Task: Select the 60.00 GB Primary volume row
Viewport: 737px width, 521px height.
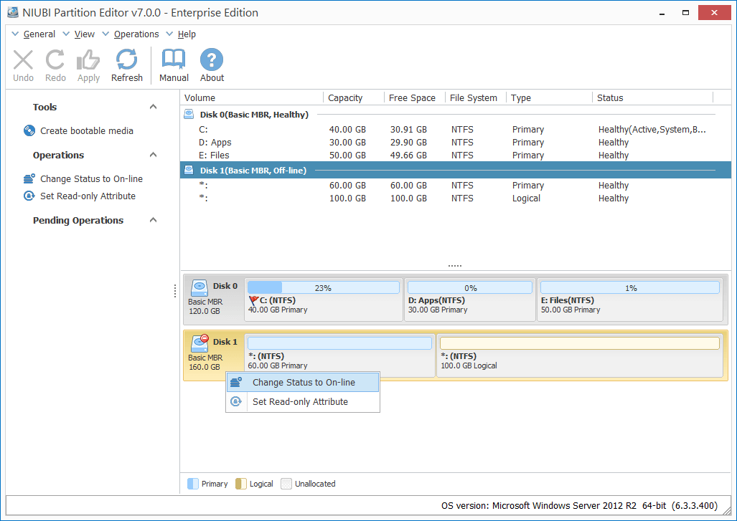Action: click(456, 185)
